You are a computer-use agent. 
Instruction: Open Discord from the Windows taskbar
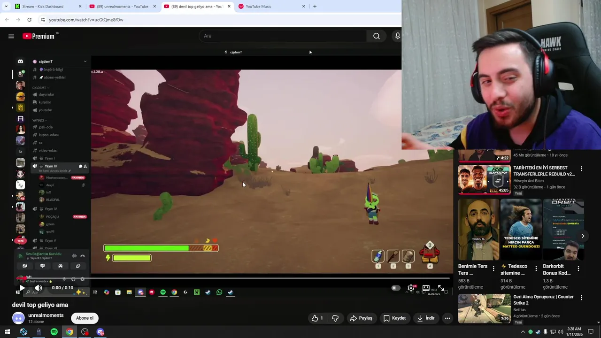(x=100, y=332)
